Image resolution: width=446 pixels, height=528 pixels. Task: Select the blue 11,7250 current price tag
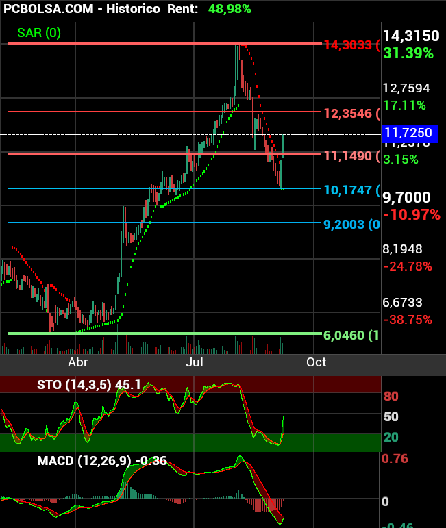[x=408, y=132]
